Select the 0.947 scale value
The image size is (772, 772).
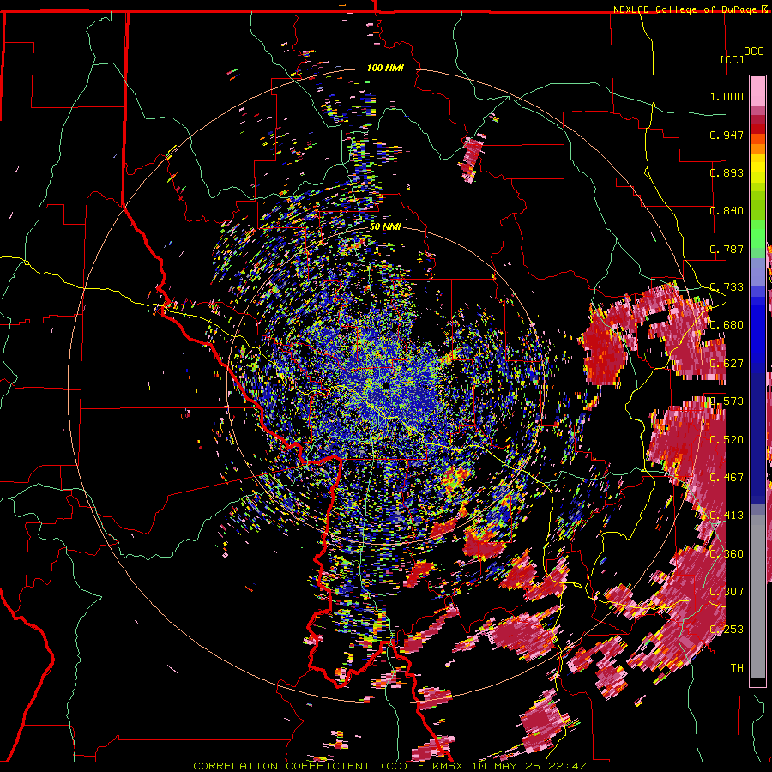coord(727,135)
